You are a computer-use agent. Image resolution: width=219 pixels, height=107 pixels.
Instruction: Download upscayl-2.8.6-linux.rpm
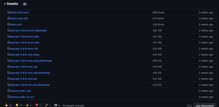[x=25, y=43]
